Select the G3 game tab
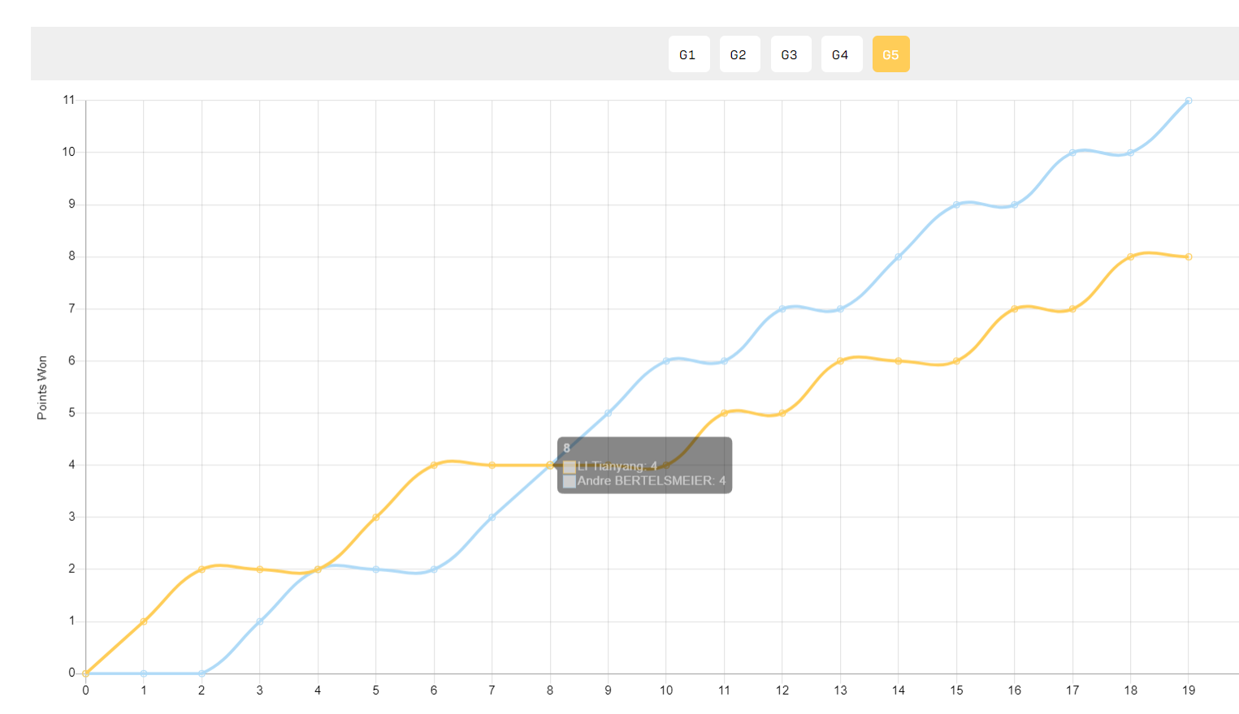The height and width of the screenshot is (714, 1239). pyautogui.click(x=791, y=54)
